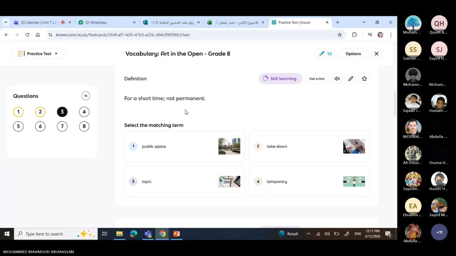
Task: Switch to the Calendar Unit 7 L2 tab
Action: pyautogui.click(x=42, y=22)
